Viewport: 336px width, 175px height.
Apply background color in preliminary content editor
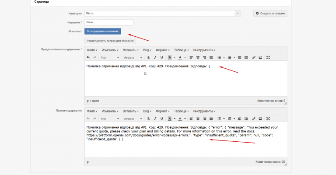click(170, 58)
